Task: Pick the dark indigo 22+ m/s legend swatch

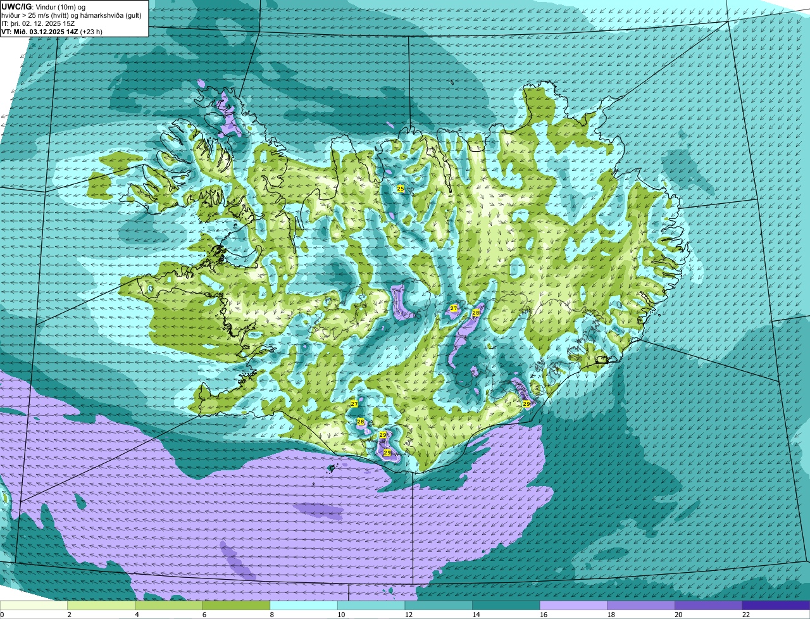Action: tap(776, 605)
